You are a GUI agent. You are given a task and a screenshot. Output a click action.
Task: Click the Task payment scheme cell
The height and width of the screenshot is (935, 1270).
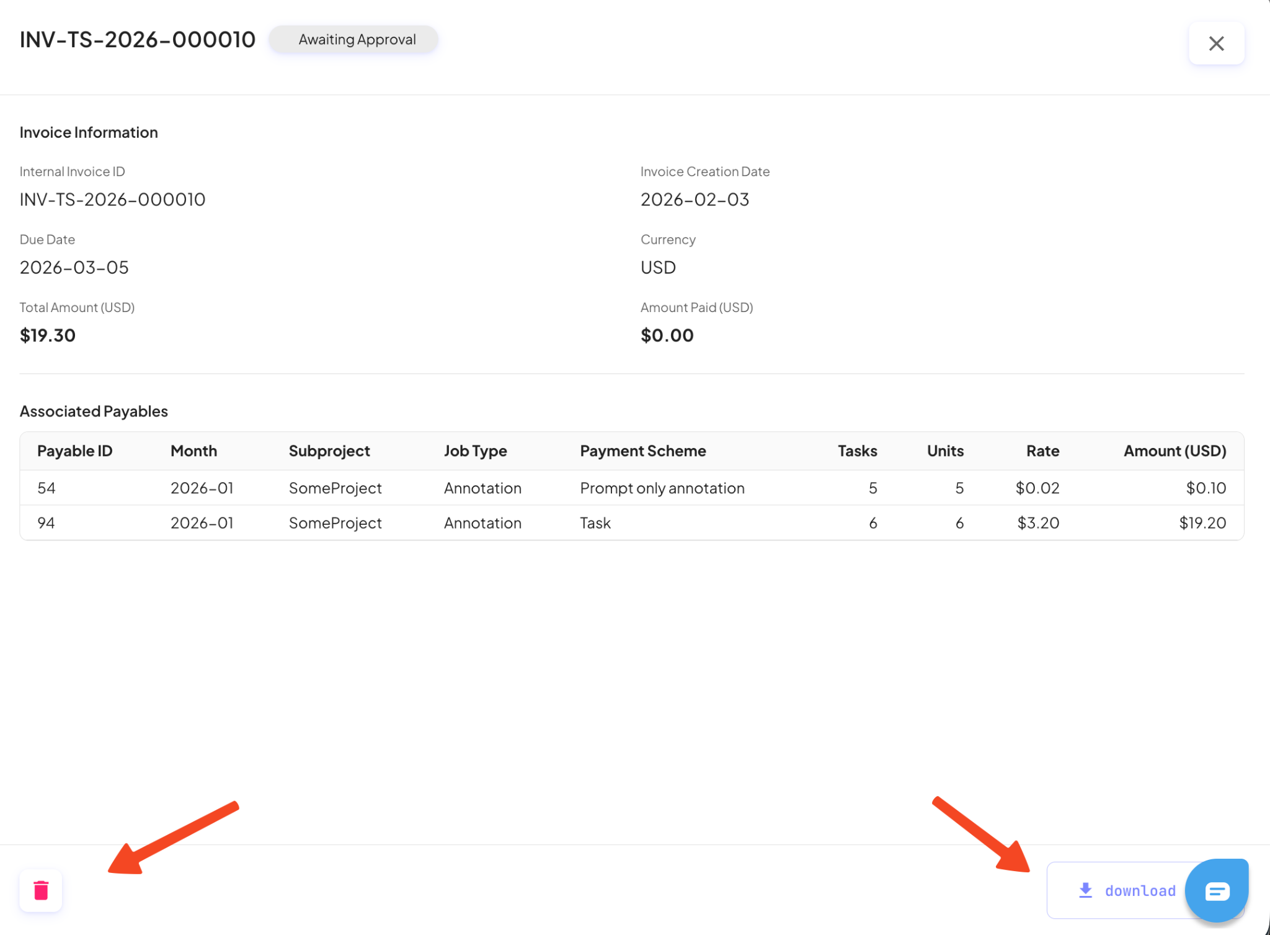pyautogui.click(x=596, y=523)
